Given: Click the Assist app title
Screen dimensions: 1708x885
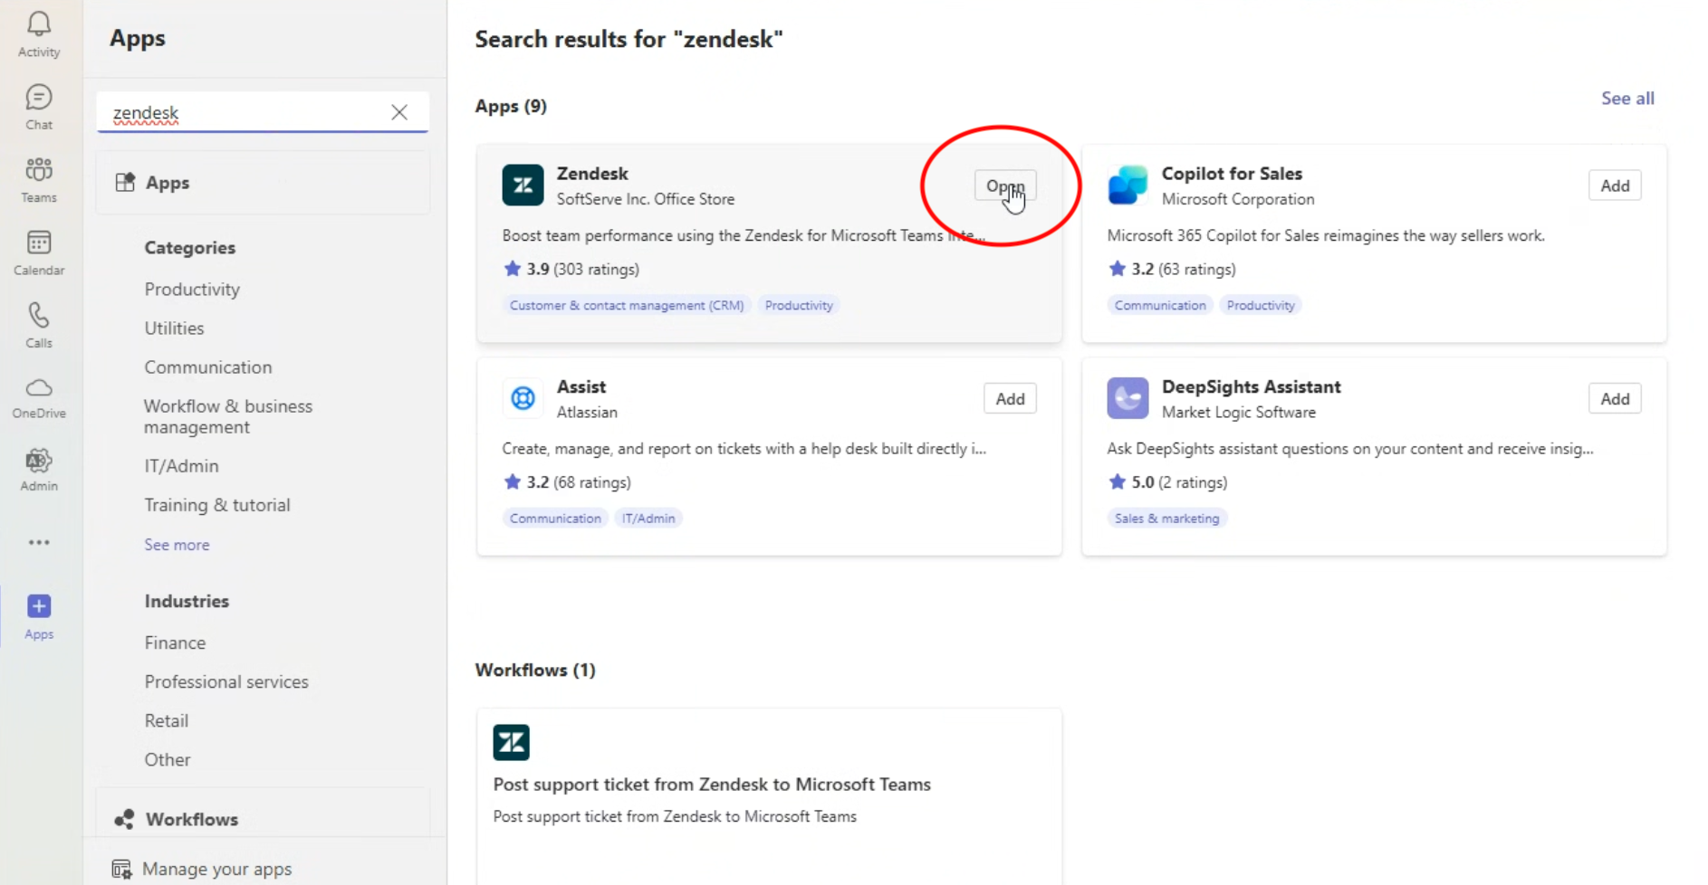Looking at the screenshot, I should pos(581,387).
